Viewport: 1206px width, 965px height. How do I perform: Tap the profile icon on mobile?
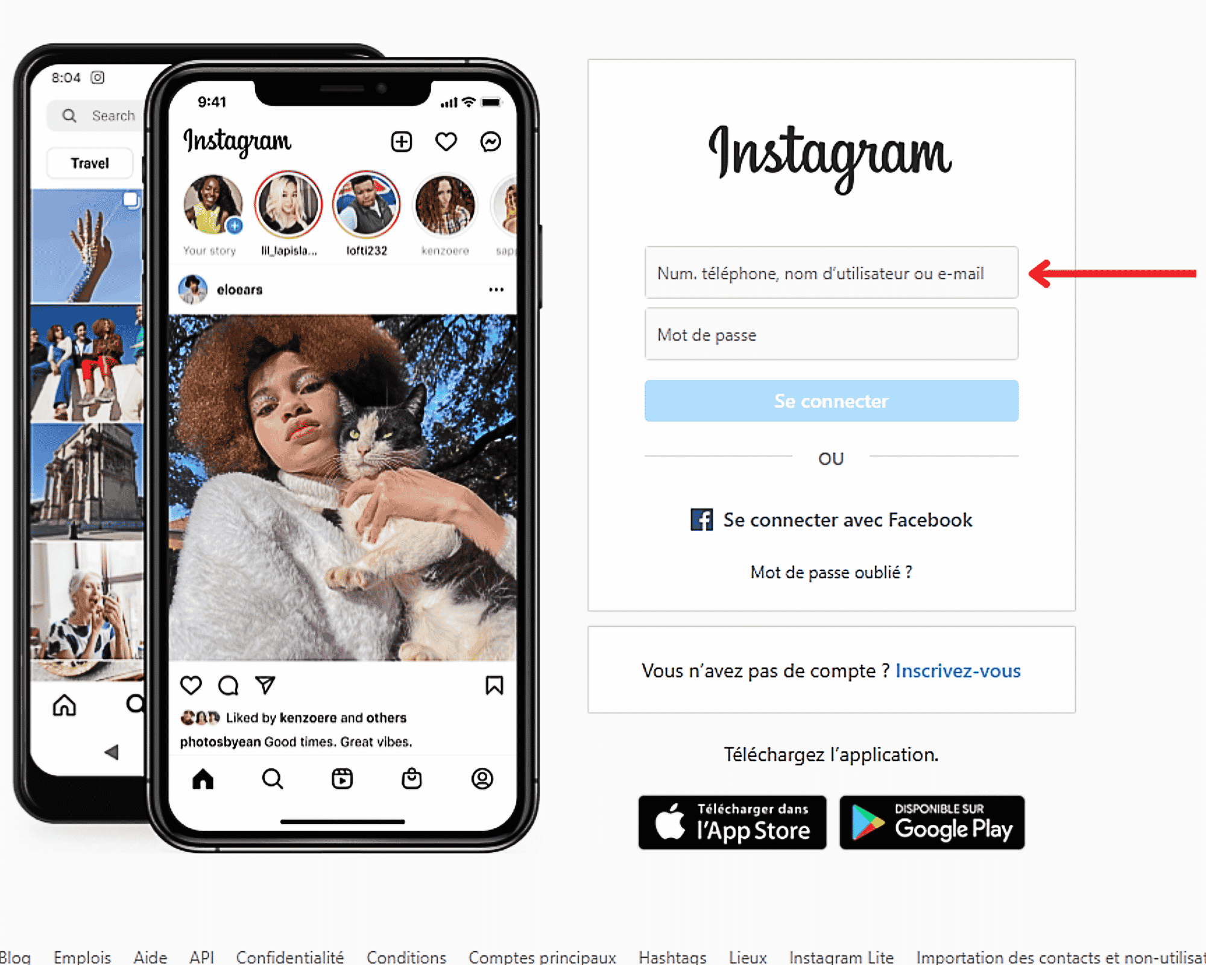481,778
